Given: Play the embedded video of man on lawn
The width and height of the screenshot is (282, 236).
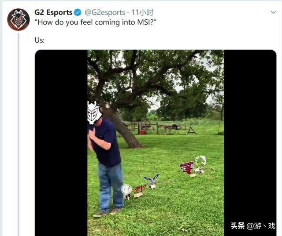Looking at the screenshot, I should [156, 143].
